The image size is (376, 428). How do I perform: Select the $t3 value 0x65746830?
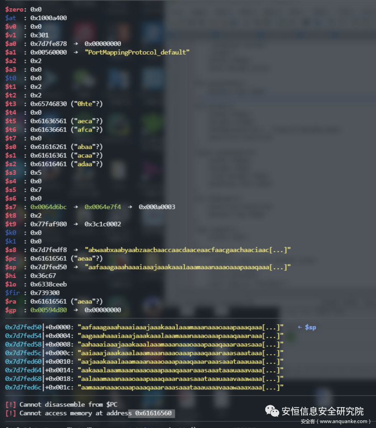pyautogui.click(x=48, y=104)
